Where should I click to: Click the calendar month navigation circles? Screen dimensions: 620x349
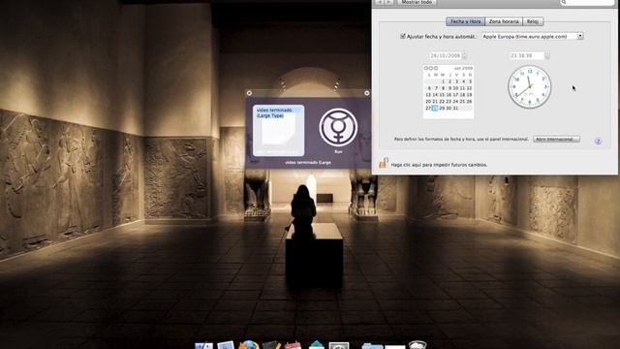click(x=431, y=69)
